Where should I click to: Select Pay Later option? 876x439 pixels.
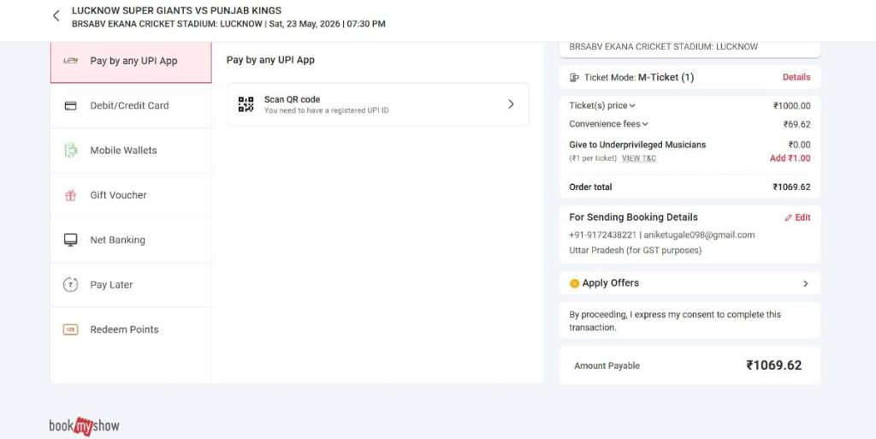(131, 284)
